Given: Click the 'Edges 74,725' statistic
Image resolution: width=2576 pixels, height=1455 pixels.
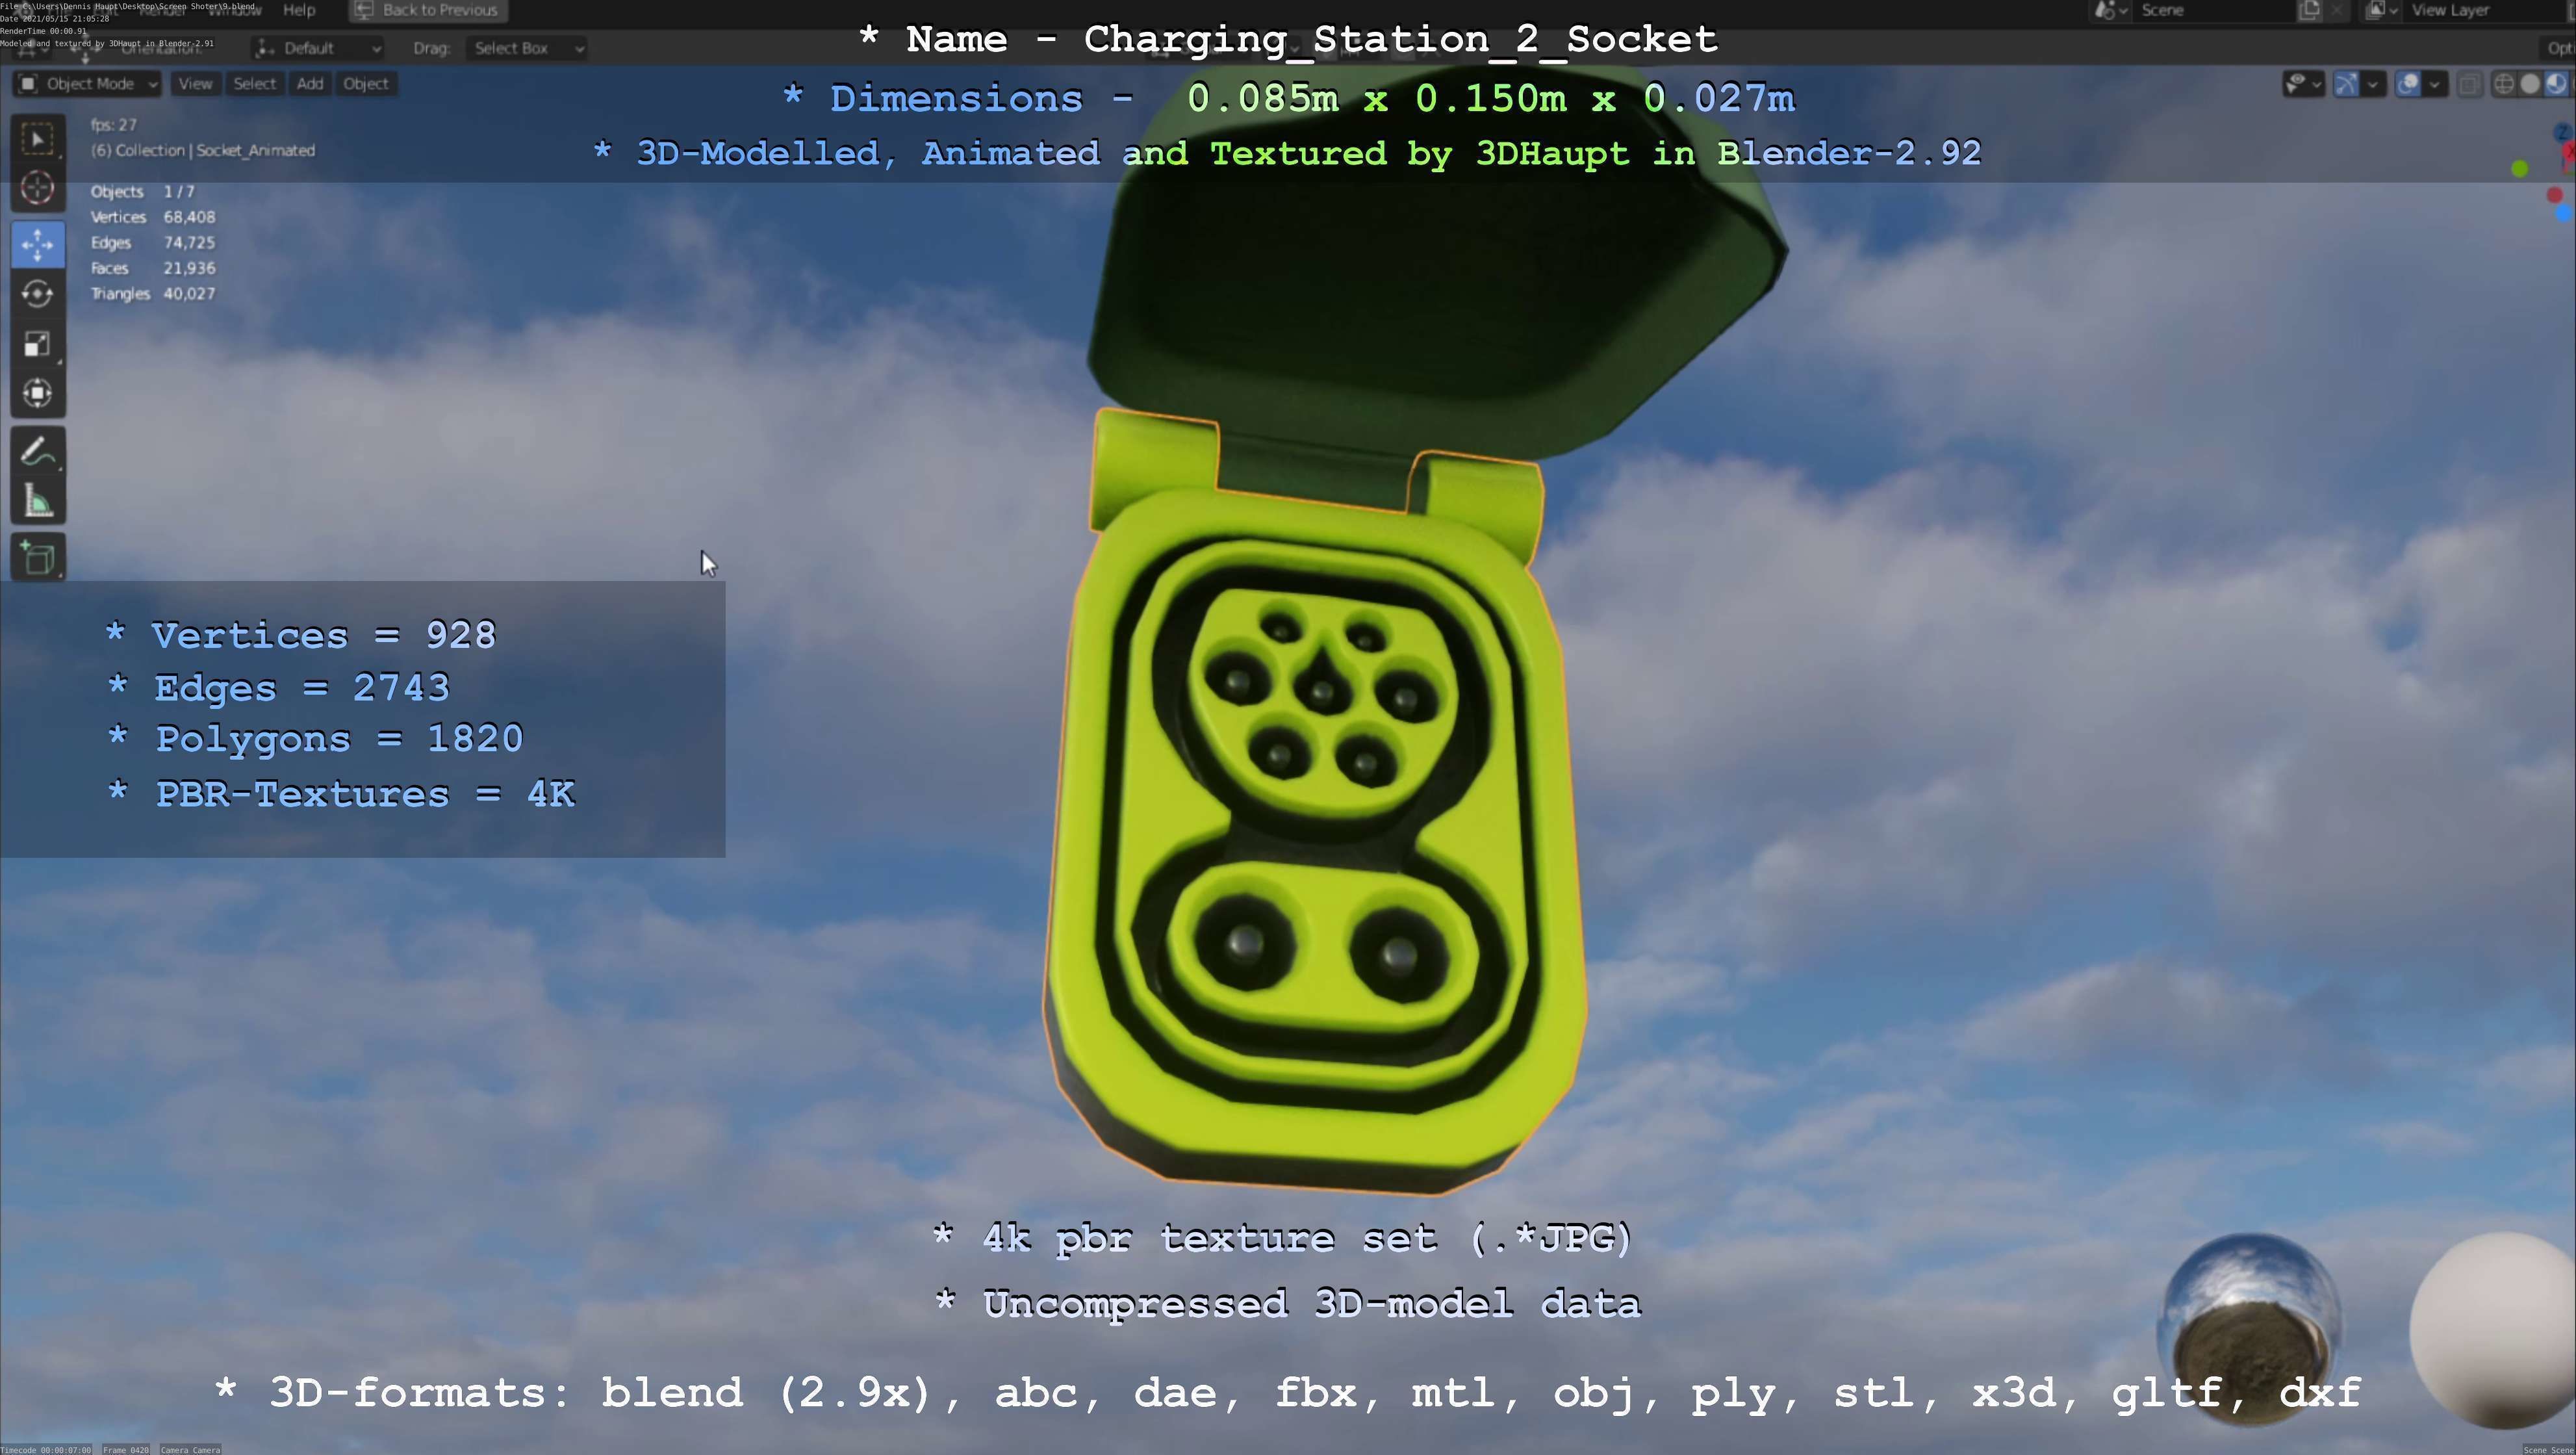Looking at the screenshot, I should tap(152, 243).
